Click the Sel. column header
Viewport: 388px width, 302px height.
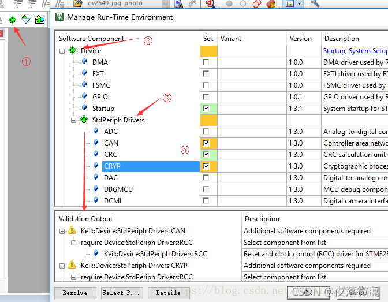[x=208, y=39]
